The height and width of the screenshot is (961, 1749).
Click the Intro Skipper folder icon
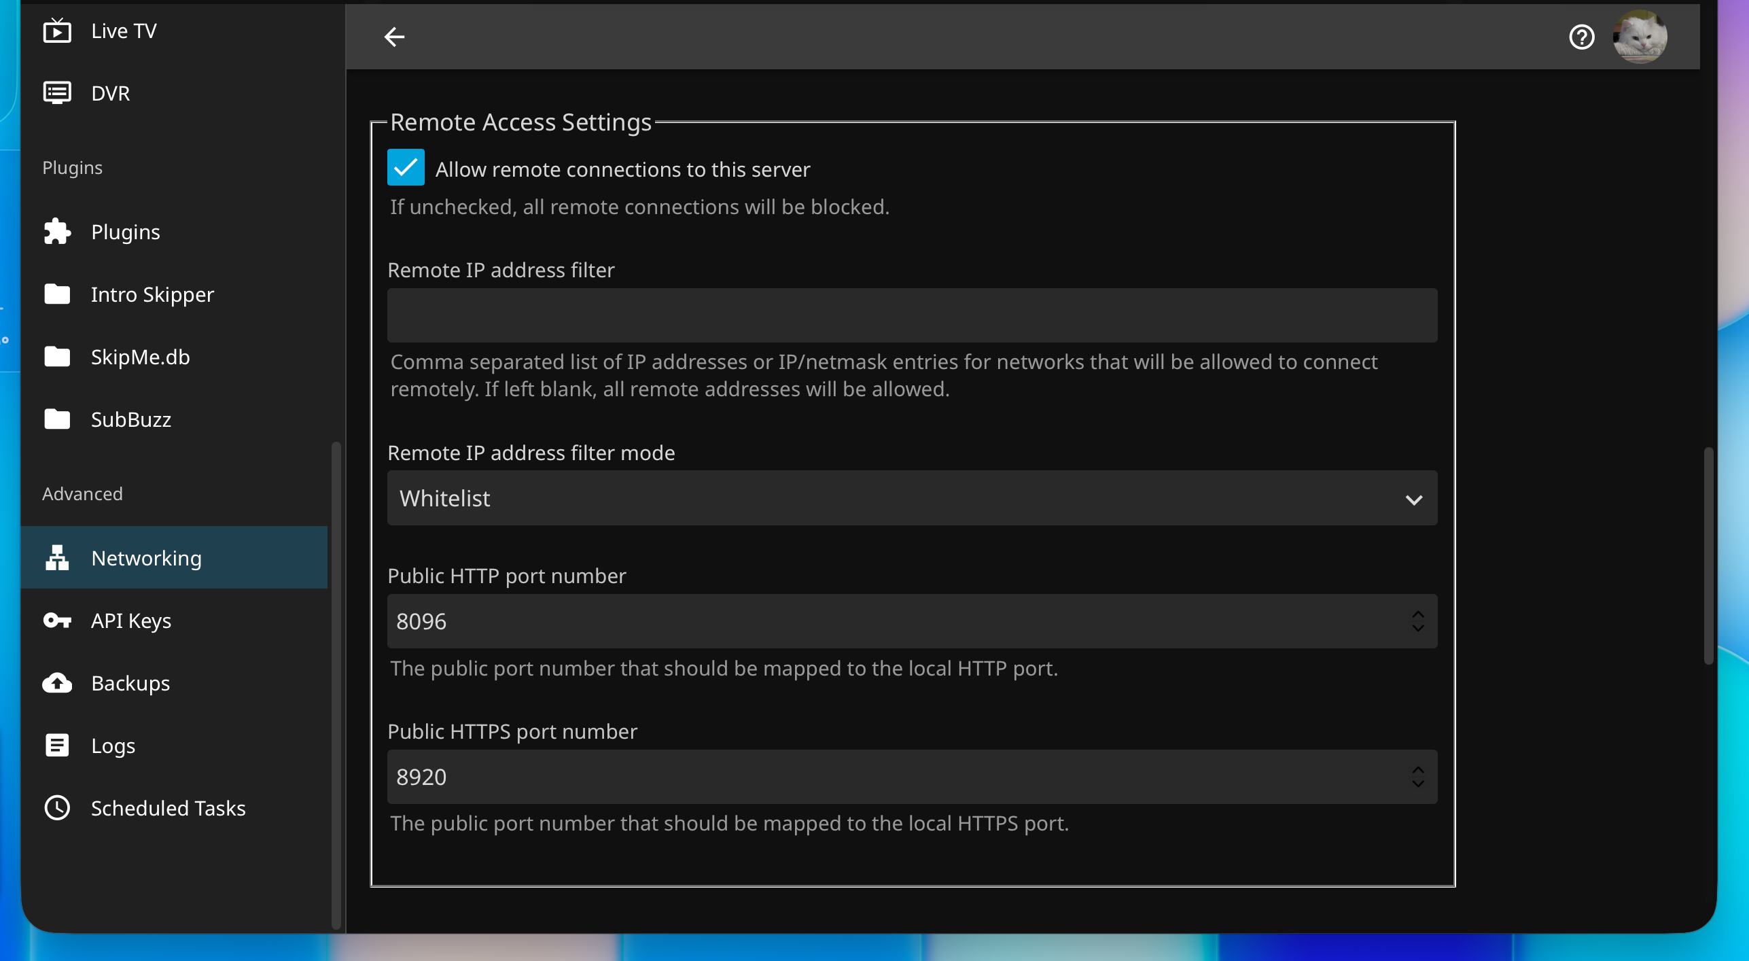point(57,294)
